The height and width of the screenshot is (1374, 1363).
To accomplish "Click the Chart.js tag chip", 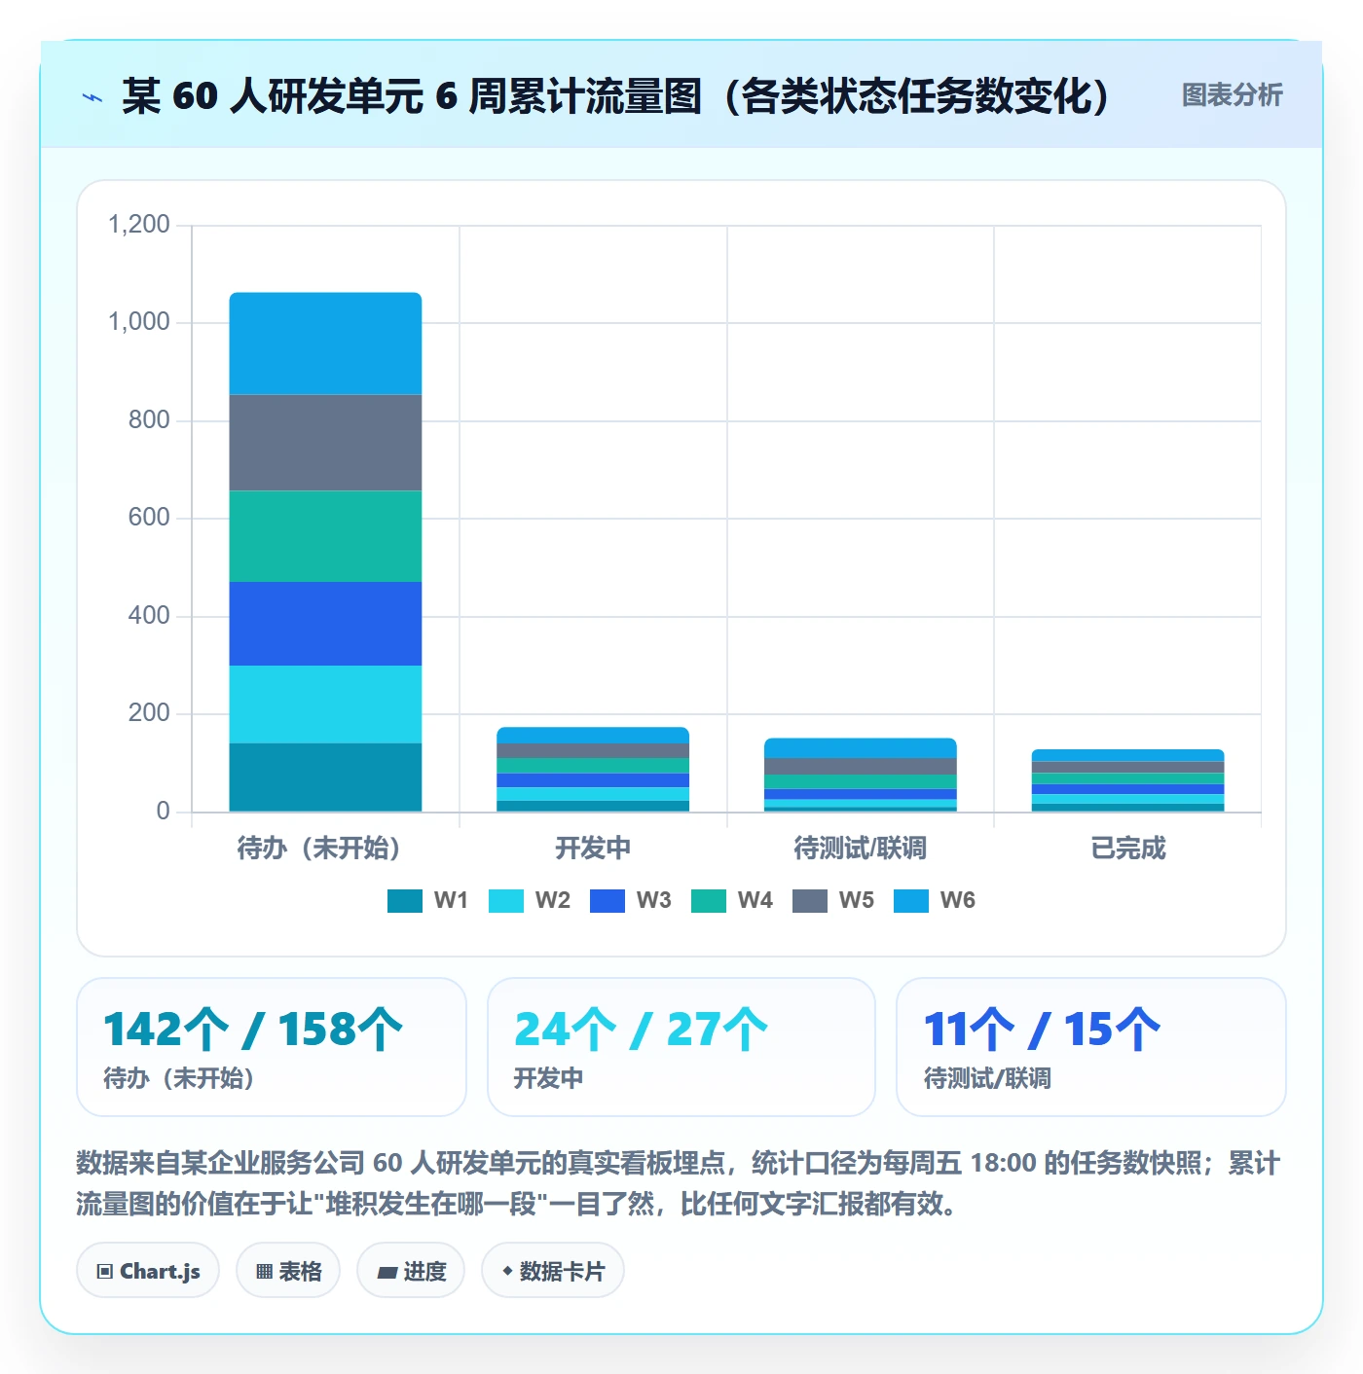I will [x=148, y=1270].
